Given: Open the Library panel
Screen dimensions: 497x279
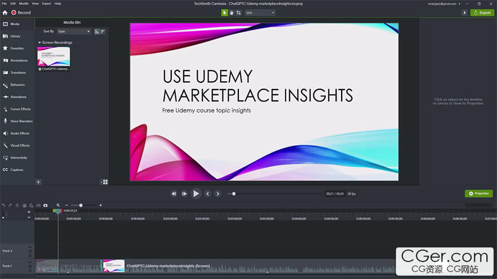Looking at the screenshot, I should click(17, 36).
